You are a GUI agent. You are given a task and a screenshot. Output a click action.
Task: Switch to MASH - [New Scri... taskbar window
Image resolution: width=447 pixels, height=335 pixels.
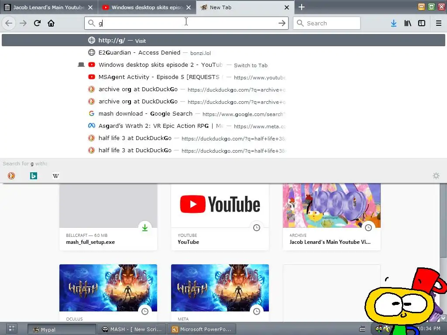tap(131, 329)
